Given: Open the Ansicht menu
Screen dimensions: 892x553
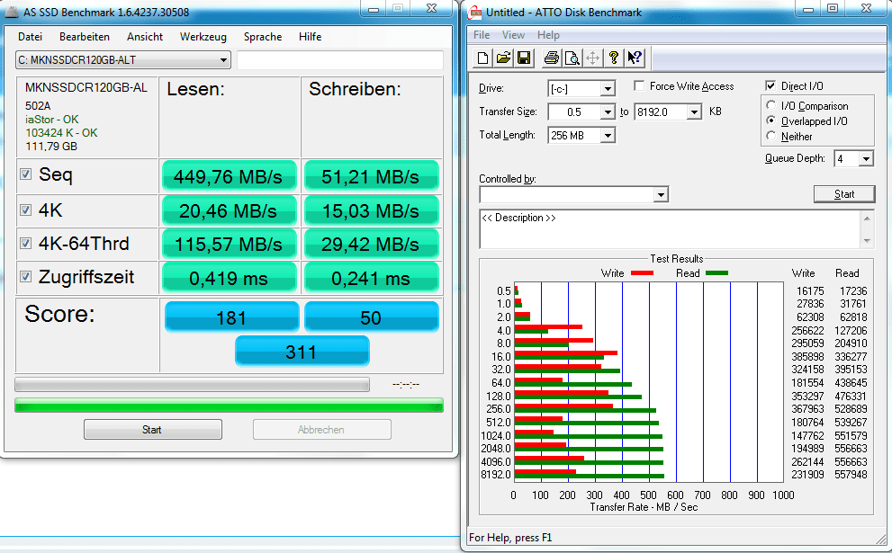Looking at the screenshot, I should click(145, 36).
